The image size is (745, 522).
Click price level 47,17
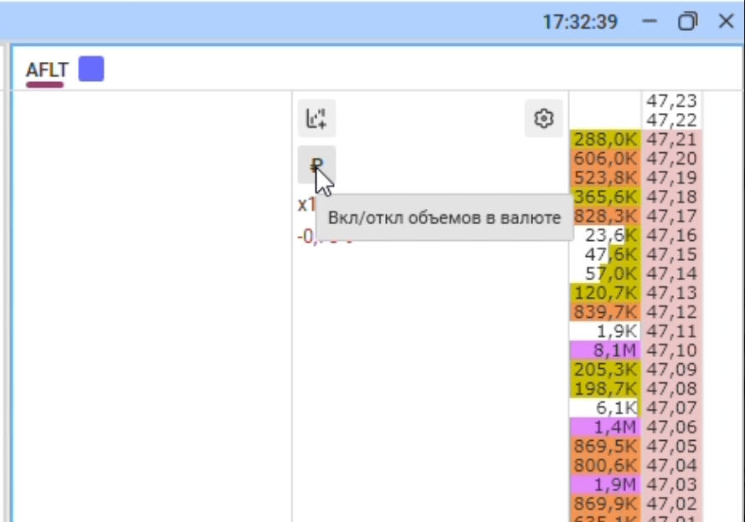(671, 216)
